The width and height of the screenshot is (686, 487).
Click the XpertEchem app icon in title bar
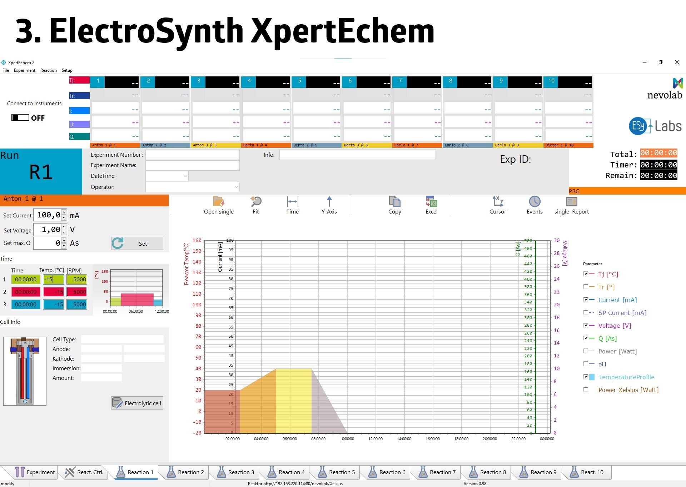tap(4, 62)
